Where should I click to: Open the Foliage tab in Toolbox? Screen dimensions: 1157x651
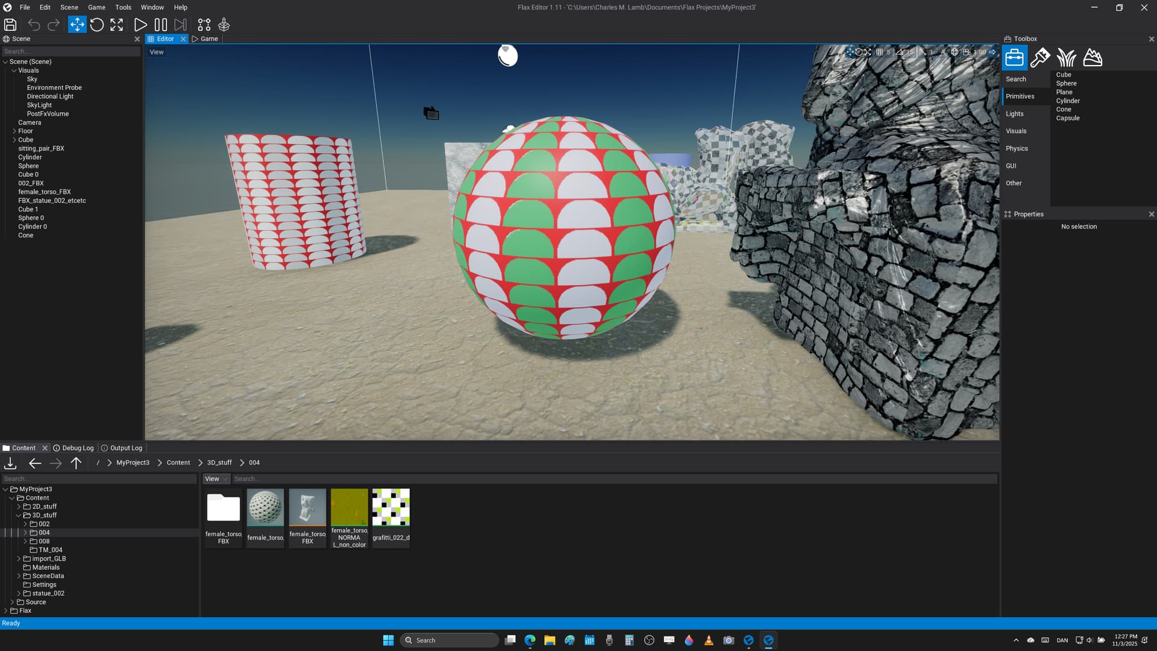coord(1066,58)
